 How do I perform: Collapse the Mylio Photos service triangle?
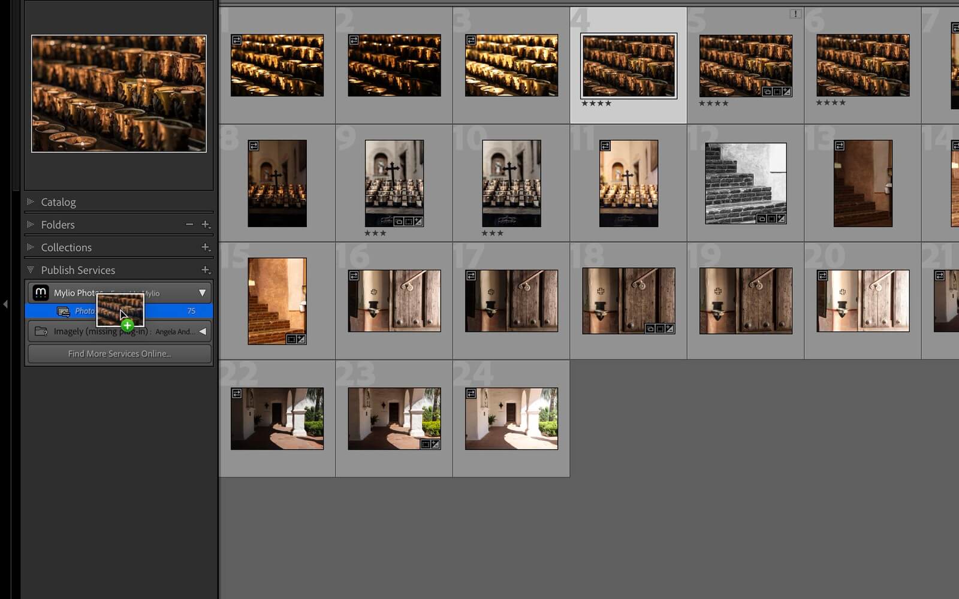(202, 293)
